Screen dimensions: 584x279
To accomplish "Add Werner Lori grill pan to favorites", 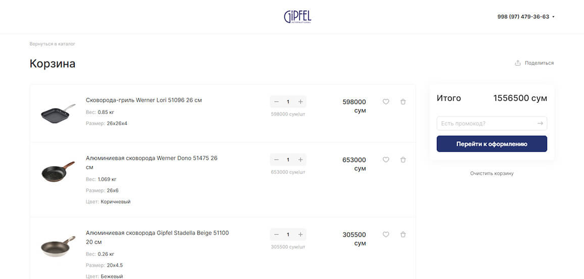I will pos(386,101).
